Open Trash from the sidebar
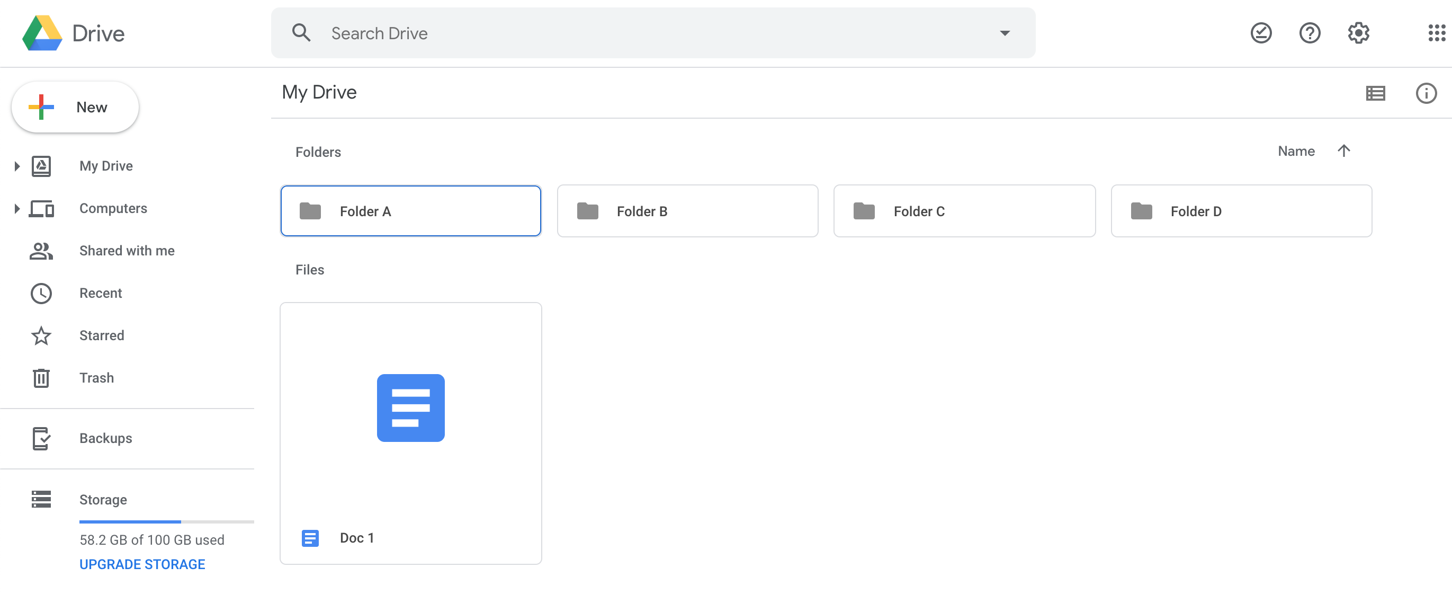1452x594 pixels. [96, 378]
